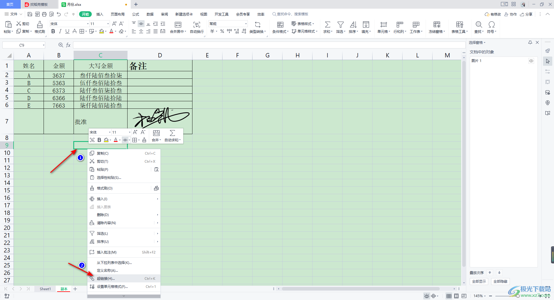The width and height of the screenshot is (554, 300).
Task: Click Increase font size icon in ribbon
Action: pos(114,24)
